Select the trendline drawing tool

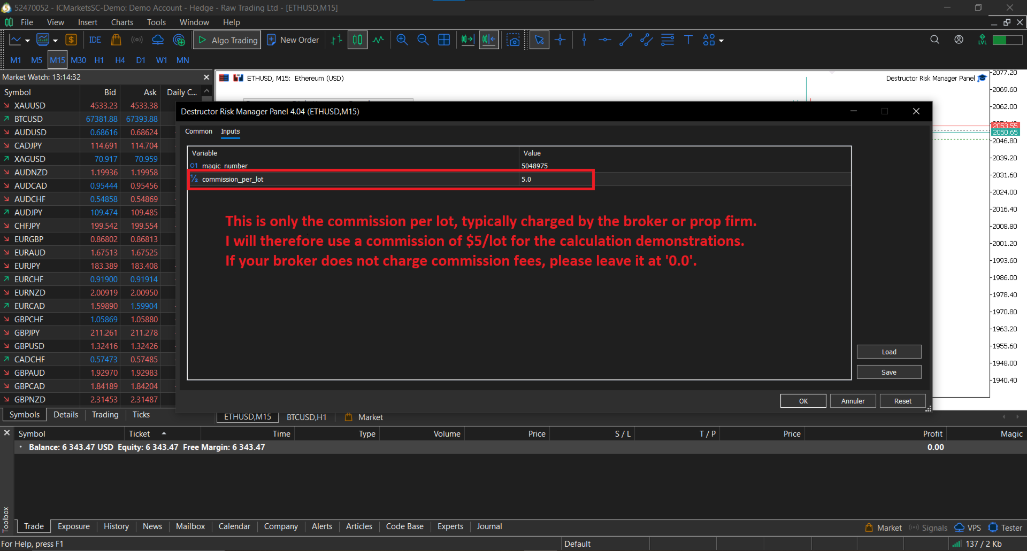point(626,40)
